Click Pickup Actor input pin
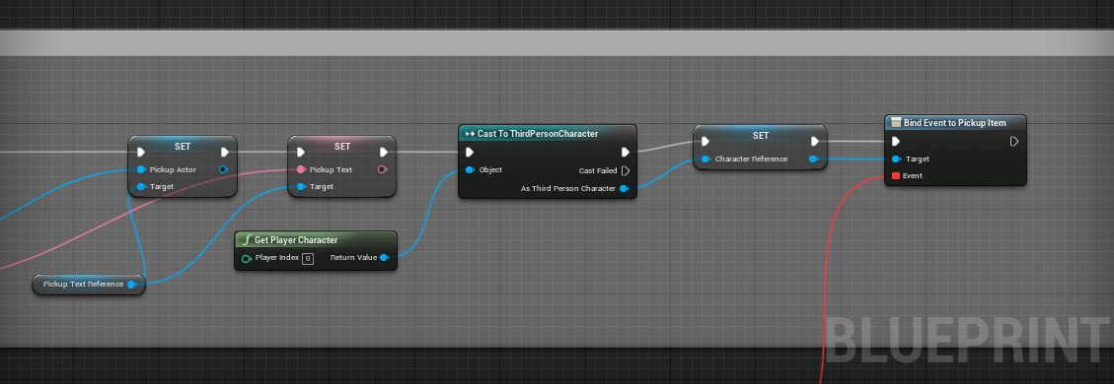The image size is (1114, 384). pyautogui.click(x=141, y=170)
